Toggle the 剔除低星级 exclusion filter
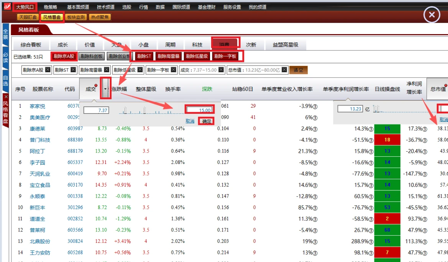The image size is (448, 262). pyautogui.click(x=197, y=56)
